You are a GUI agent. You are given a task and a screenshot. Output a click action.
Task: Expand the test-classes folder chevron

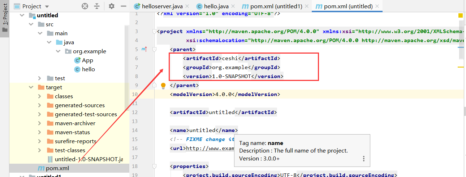coord(40,150)
